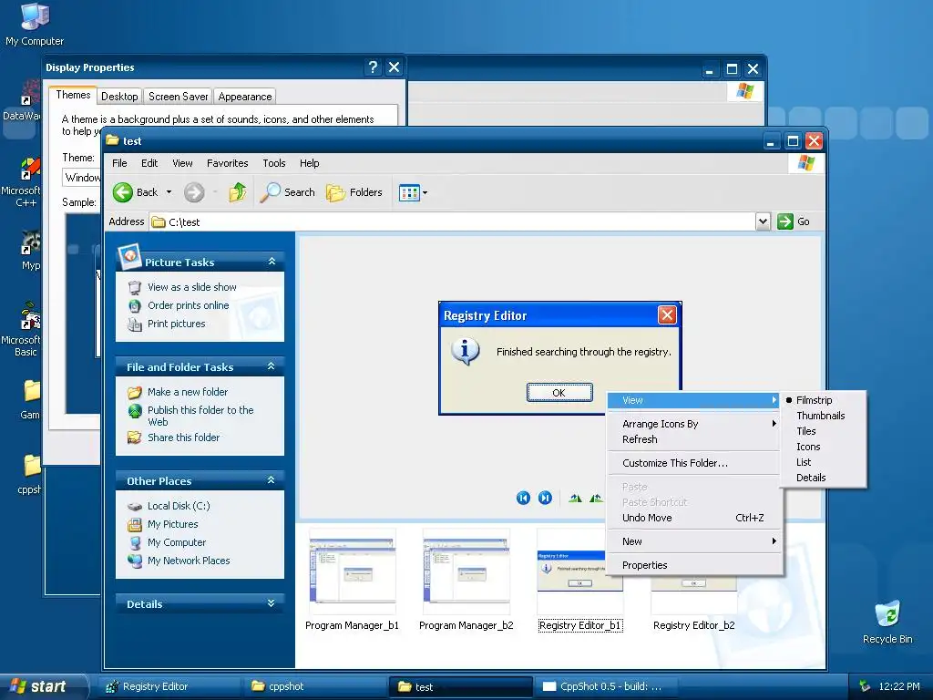
Task: Click the Publish to Web globe icon
Action: (135, 411)
